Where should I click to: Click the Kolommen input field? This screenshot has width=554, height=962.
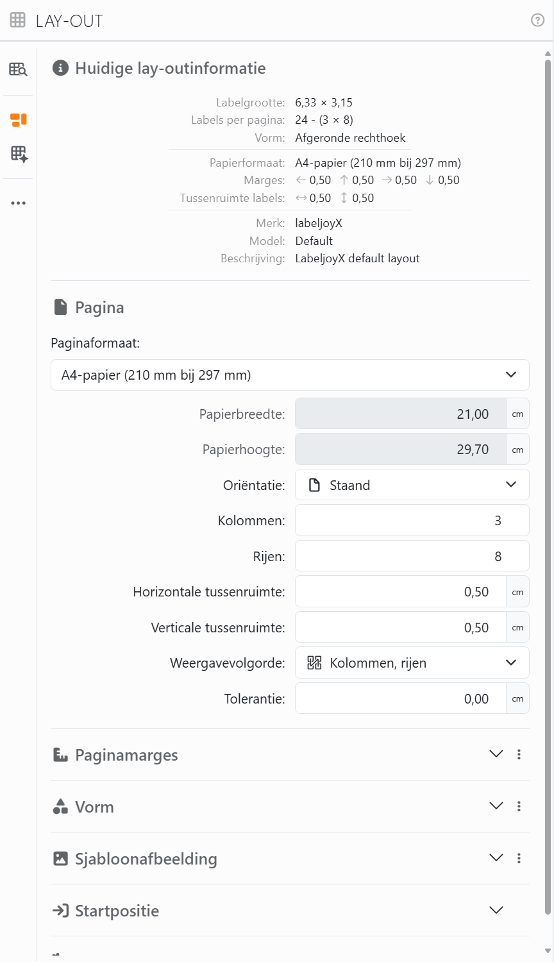(412, 521)
